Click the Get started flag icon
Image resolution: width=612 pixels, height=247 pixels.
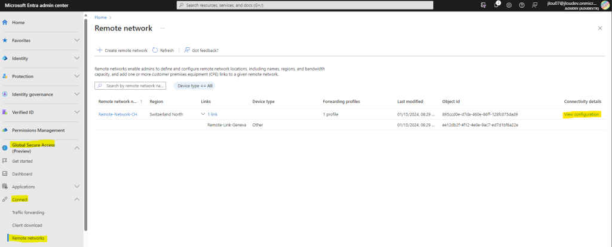[x=5, y=161]
